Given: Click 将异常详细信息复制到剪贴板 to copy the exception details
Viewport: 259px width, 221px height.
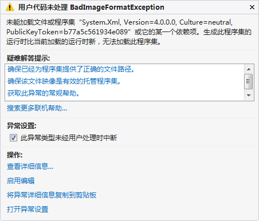Looking at the screenshot, I should coord(52,195).
